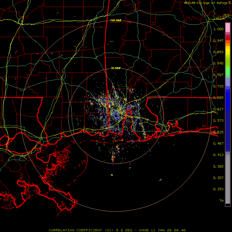The width and height of the screenshot is (232, 232).
Task: Click the 0.253 color scale value
Action: click(x=218, y=189)
